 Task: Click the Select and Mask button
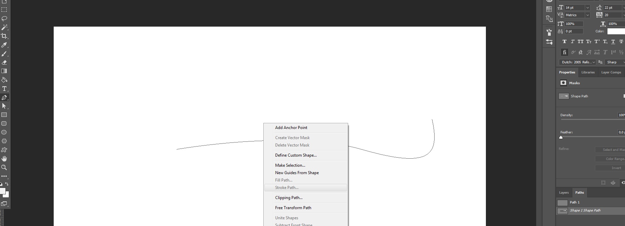[x=610, y=150]
